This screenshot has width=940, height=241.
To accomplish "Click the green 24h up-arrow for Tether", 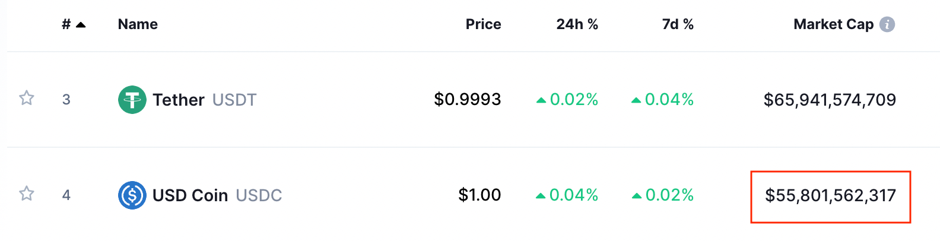I will point(541,100).
